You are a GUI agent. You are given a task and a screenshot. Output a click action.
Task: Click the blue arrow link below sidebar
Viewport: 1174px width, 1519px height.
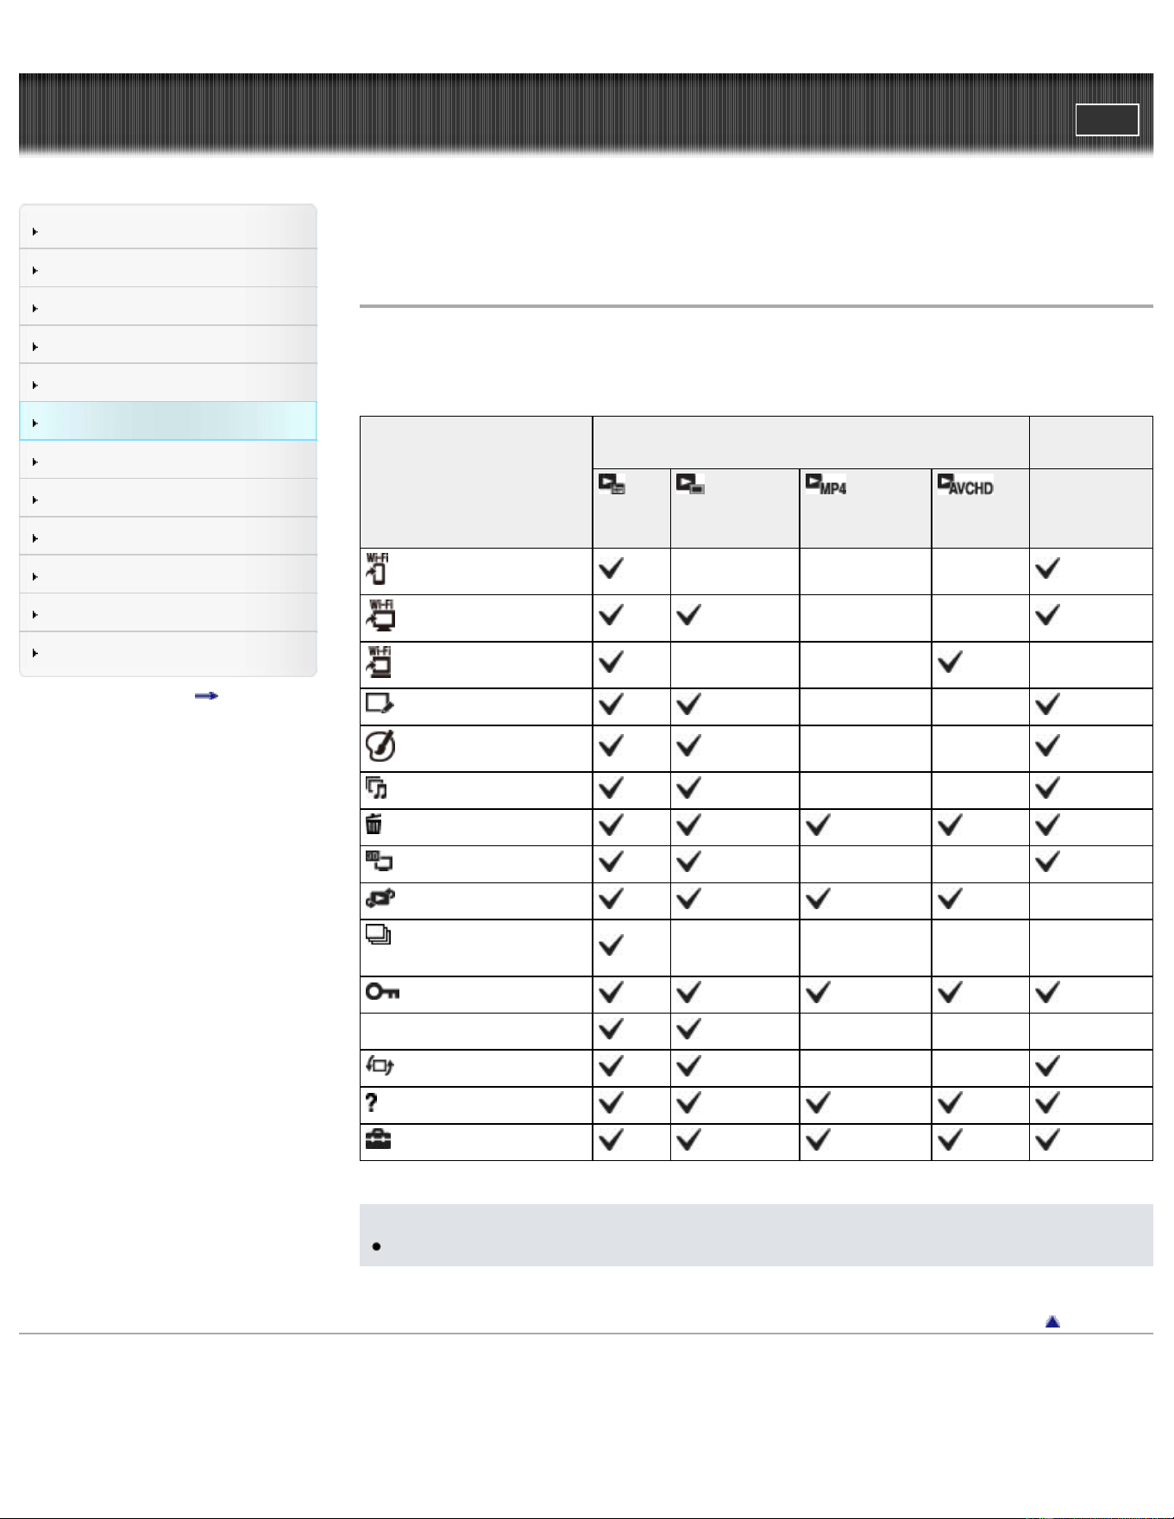206,695
